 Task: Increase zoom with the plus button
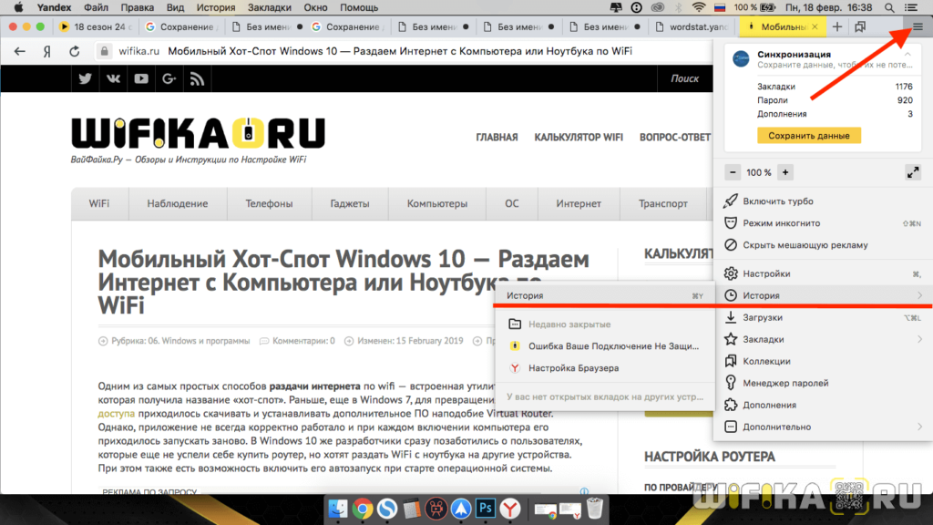[x=785, y=172]
